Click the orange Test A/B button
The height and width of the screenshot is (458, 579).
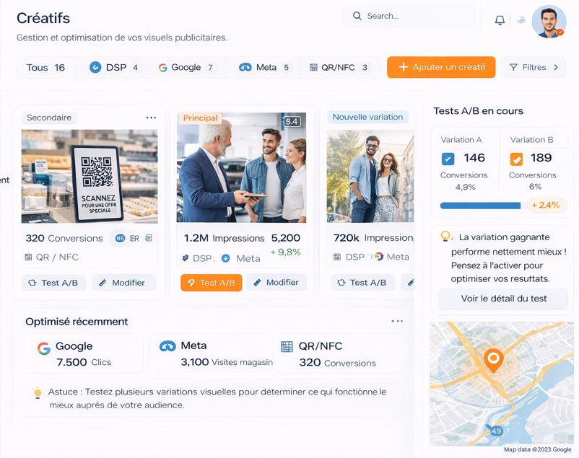pyautogui.click(x=211, y=283)
